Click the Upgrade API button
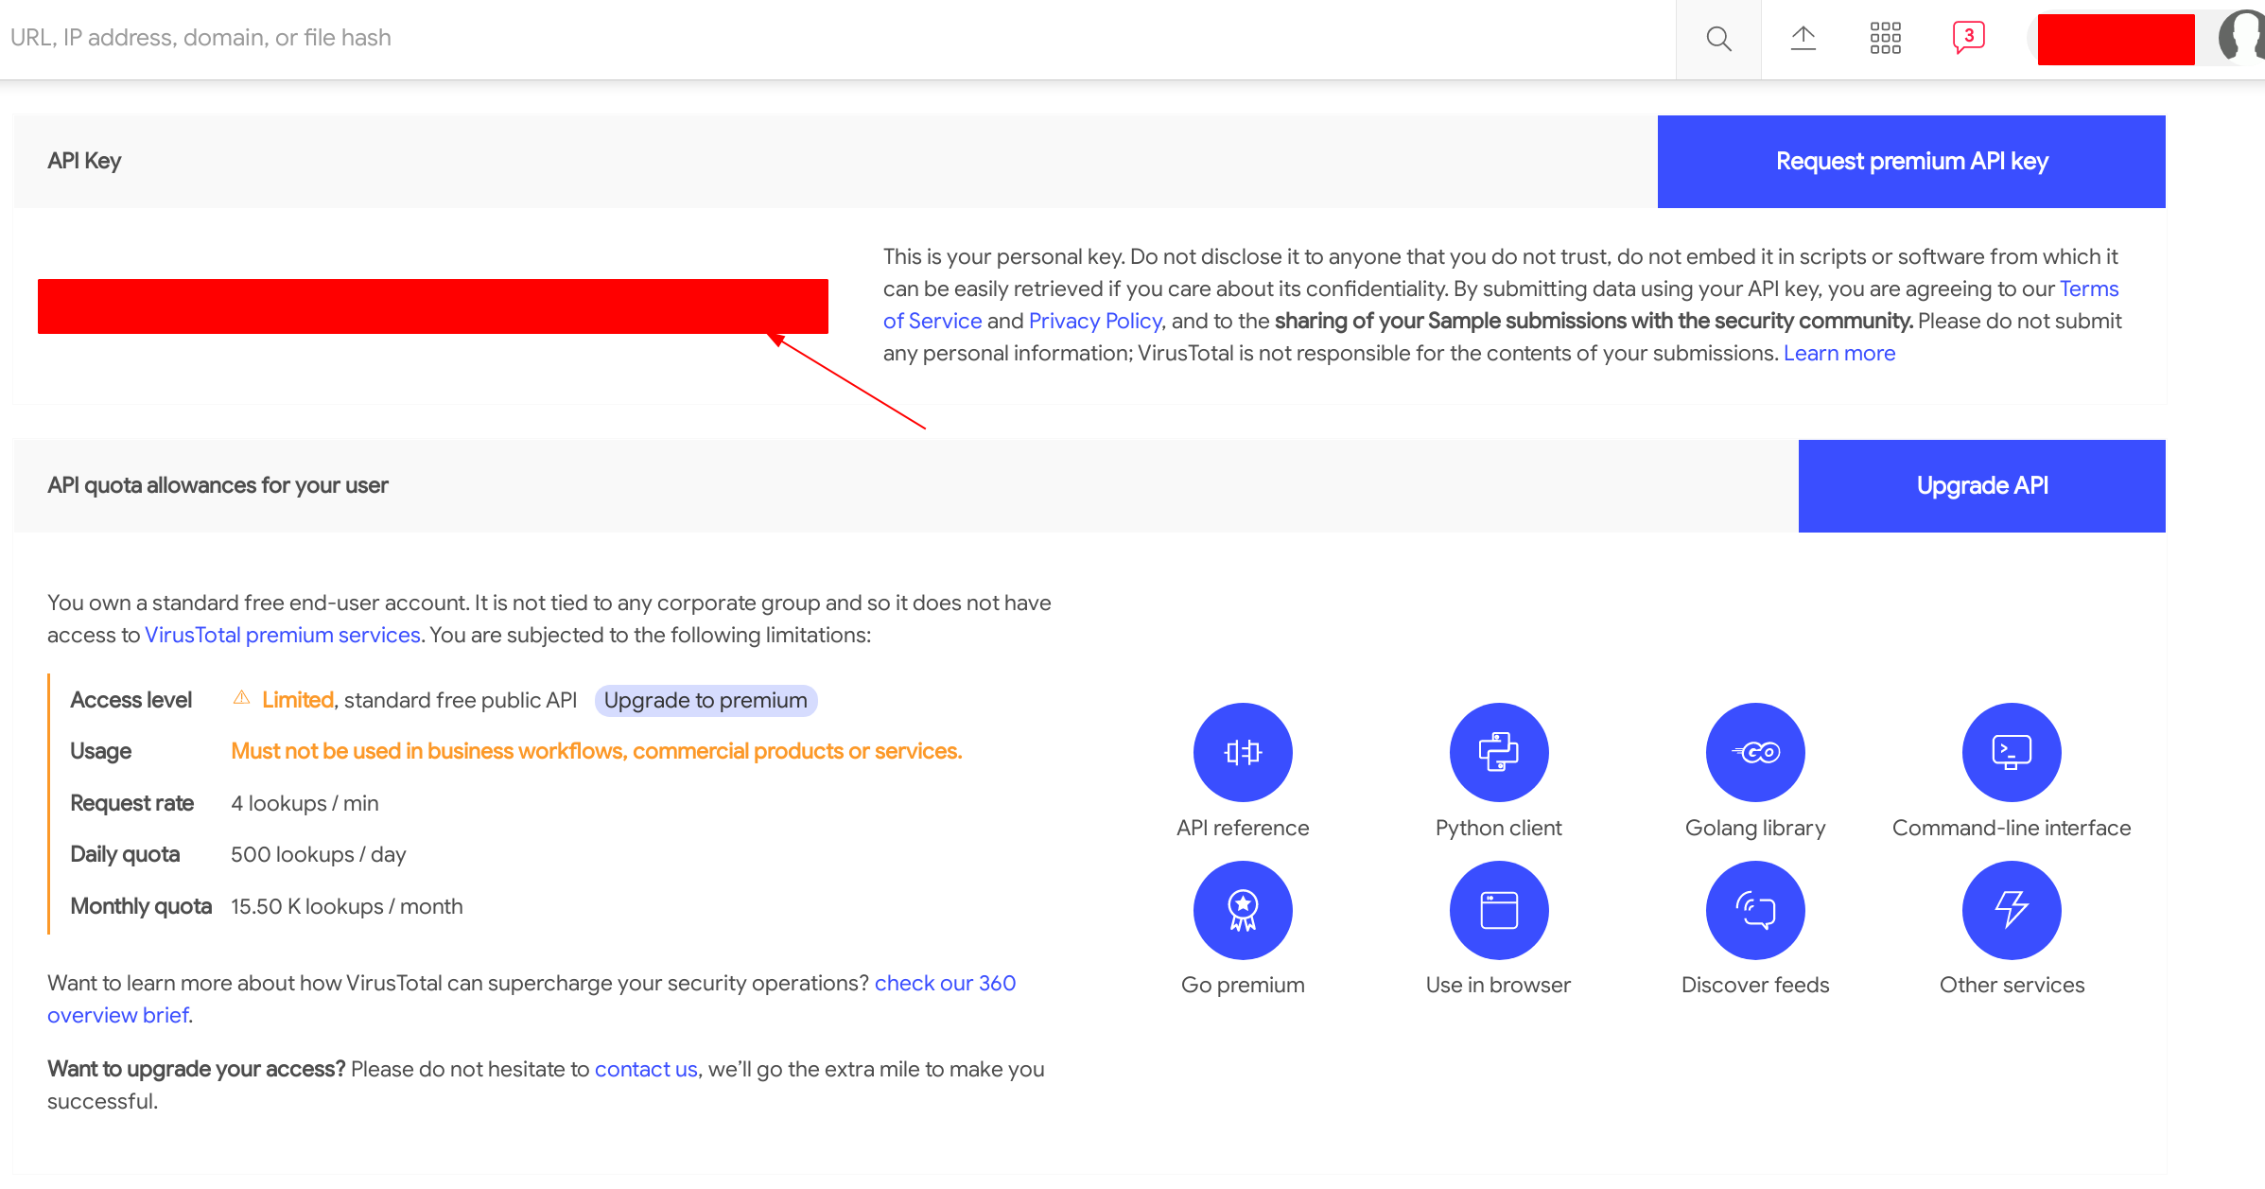 1982,486
